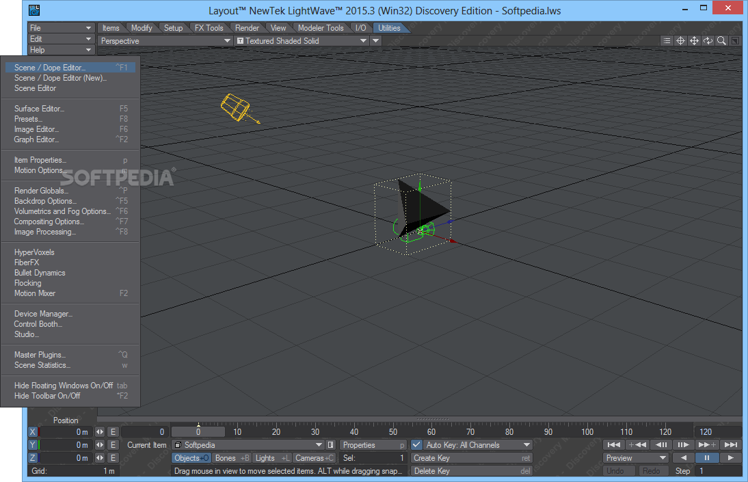The height and width of the screenshot is (482, 748).
Task: Click the yellow light object in viewport
Action: pyautogui.click(x=236, y=107)
